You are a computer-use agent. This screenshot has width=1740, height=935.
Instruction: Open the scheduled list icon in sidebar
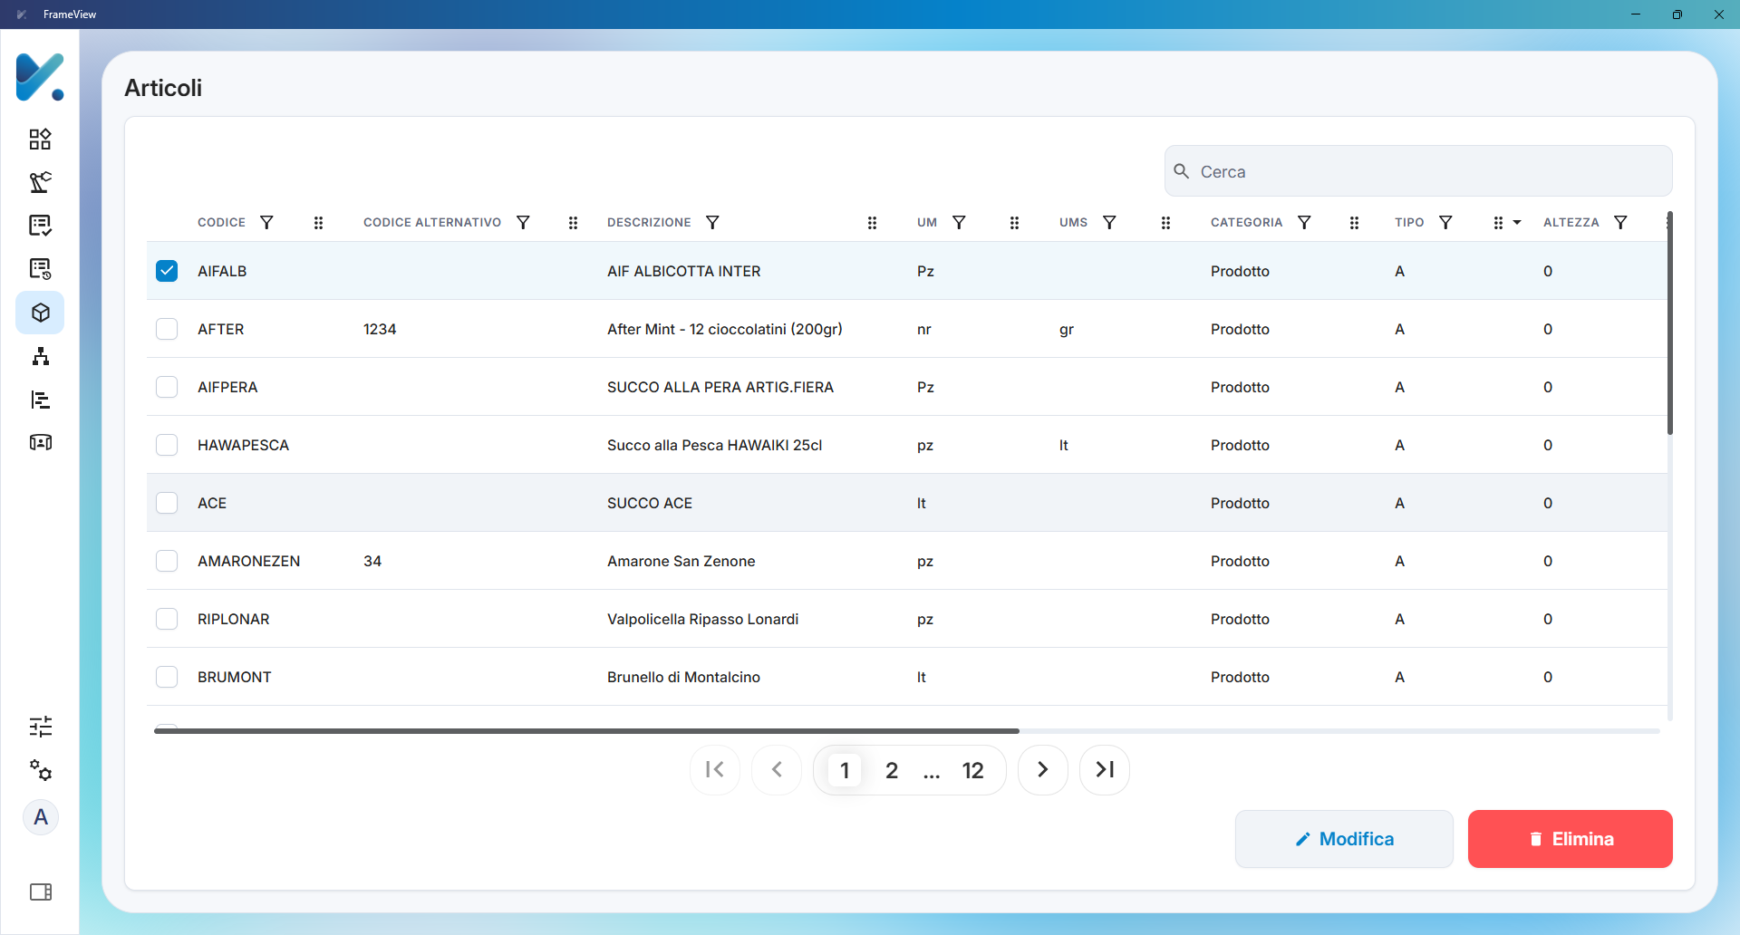[40, 269]
